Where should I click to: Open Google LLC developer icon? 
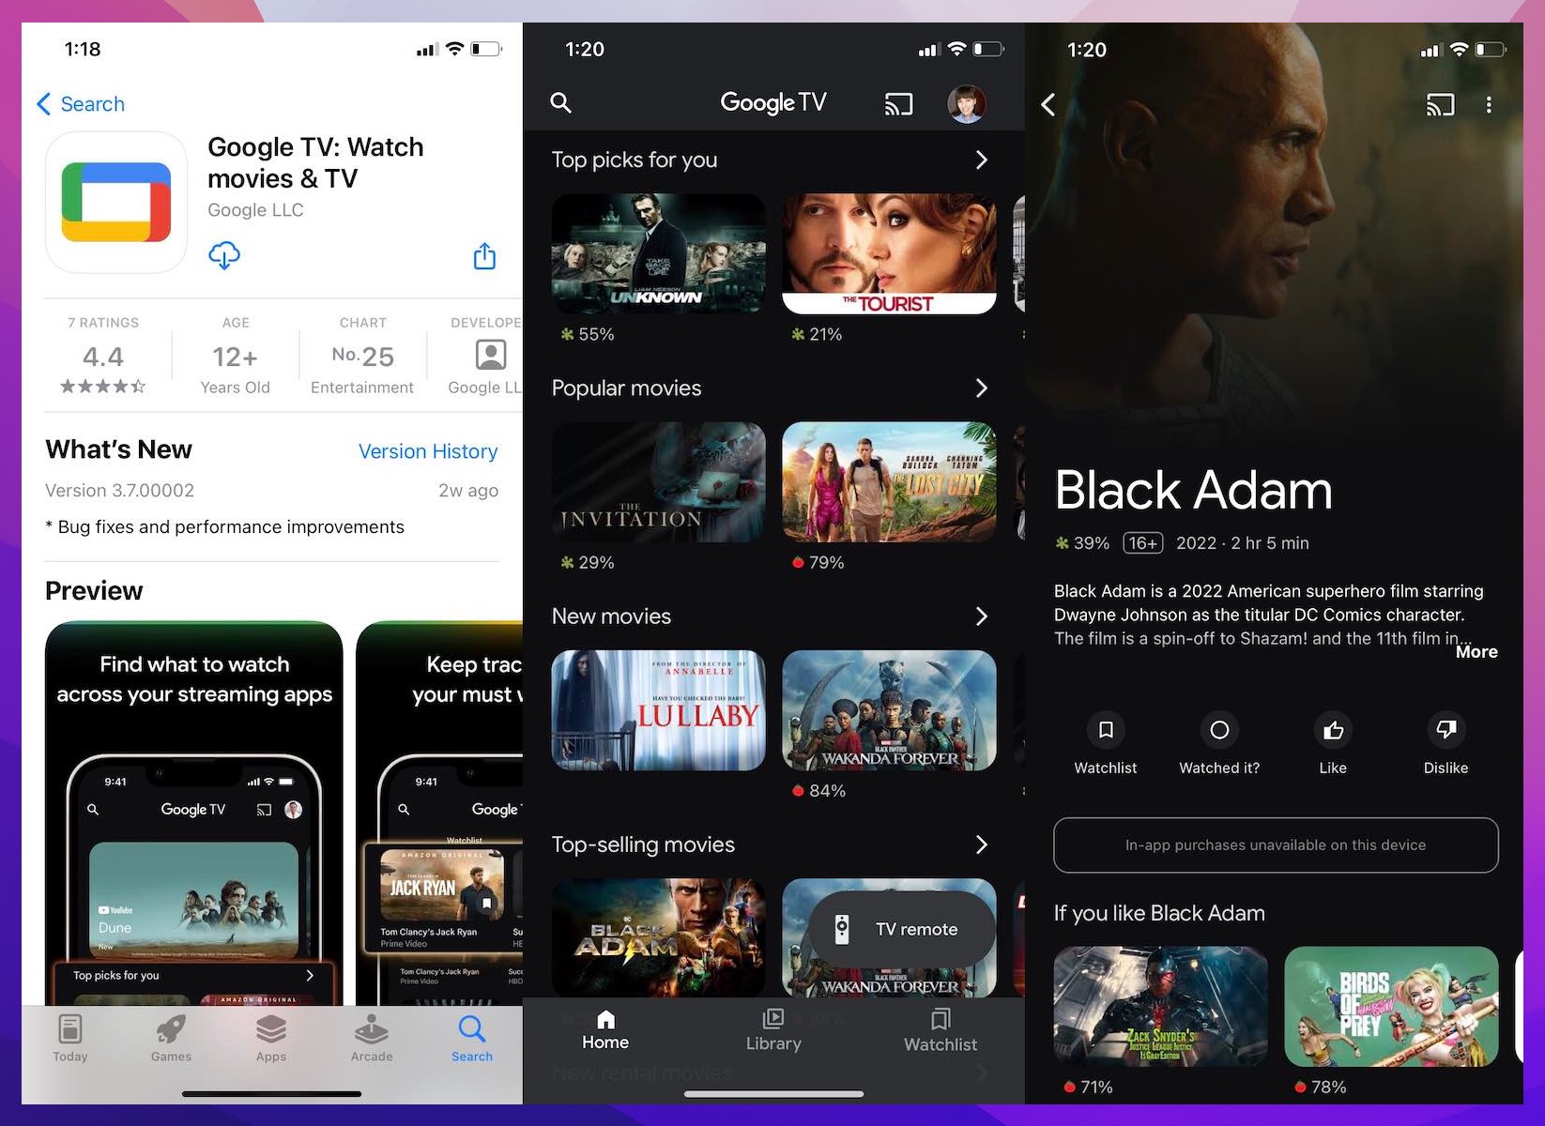490,355
